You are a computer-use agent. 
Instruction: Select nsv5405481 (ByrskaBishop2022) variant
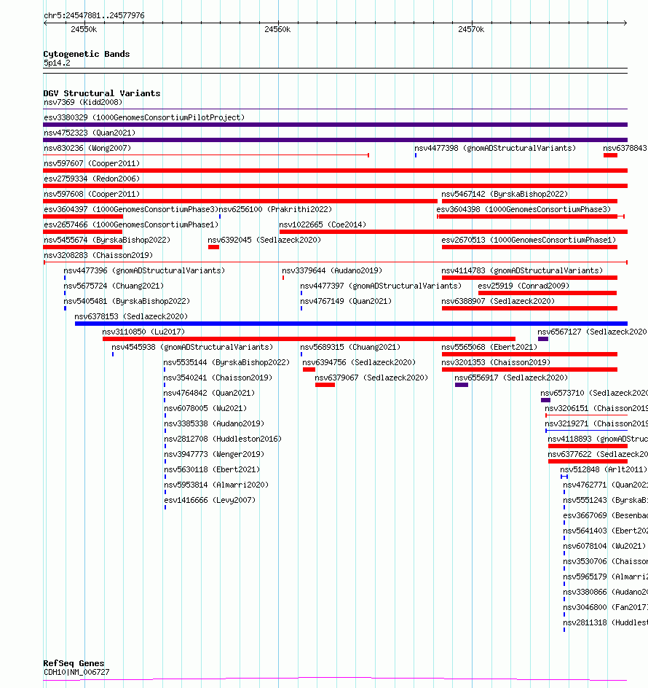[127, 302]
